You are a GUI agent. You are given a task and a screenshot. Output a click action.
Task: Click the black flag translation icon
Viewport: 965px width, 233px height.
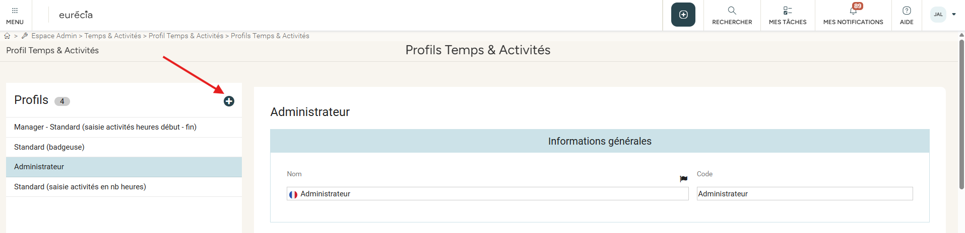(x=683, y=179)
